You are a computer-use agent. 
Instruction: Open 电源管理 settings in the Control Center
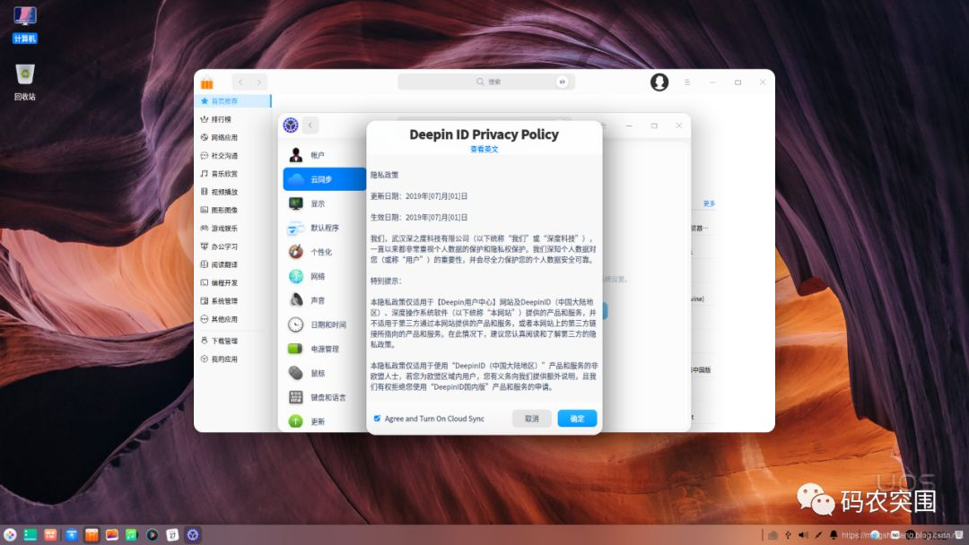(x=325, y=349)
